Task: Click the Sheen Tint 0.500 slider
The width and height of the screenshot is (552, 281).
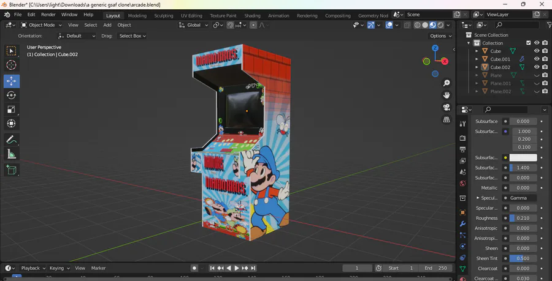Action: point(523,258)
